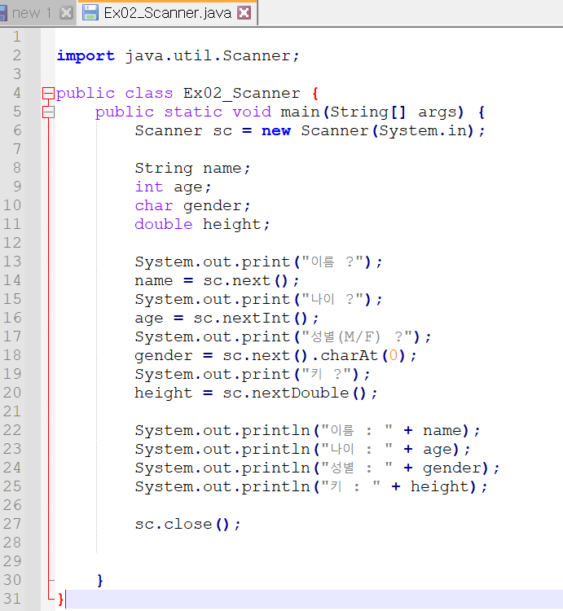Click line number 27 in the margin
The image size is (563, 611).
pyautogui.click(x=12, y=524)
